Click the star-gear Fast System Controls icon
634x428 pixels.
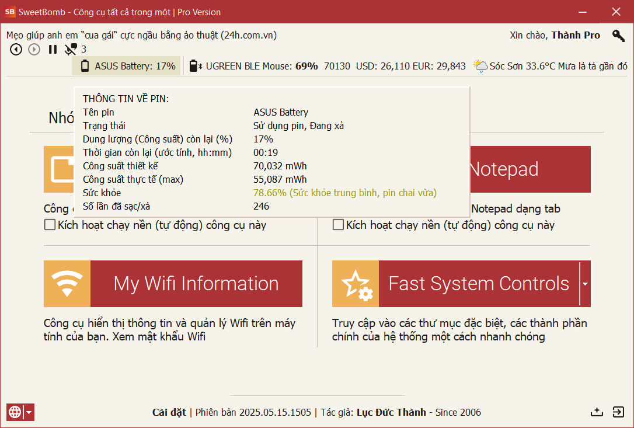coord(356,284)
